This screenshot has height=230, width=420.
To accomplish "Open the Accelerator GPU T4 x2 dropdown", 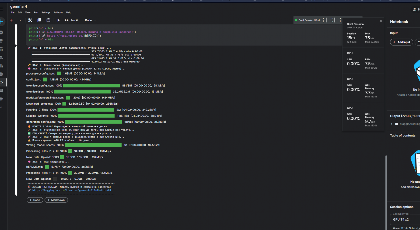I will 405,220.
